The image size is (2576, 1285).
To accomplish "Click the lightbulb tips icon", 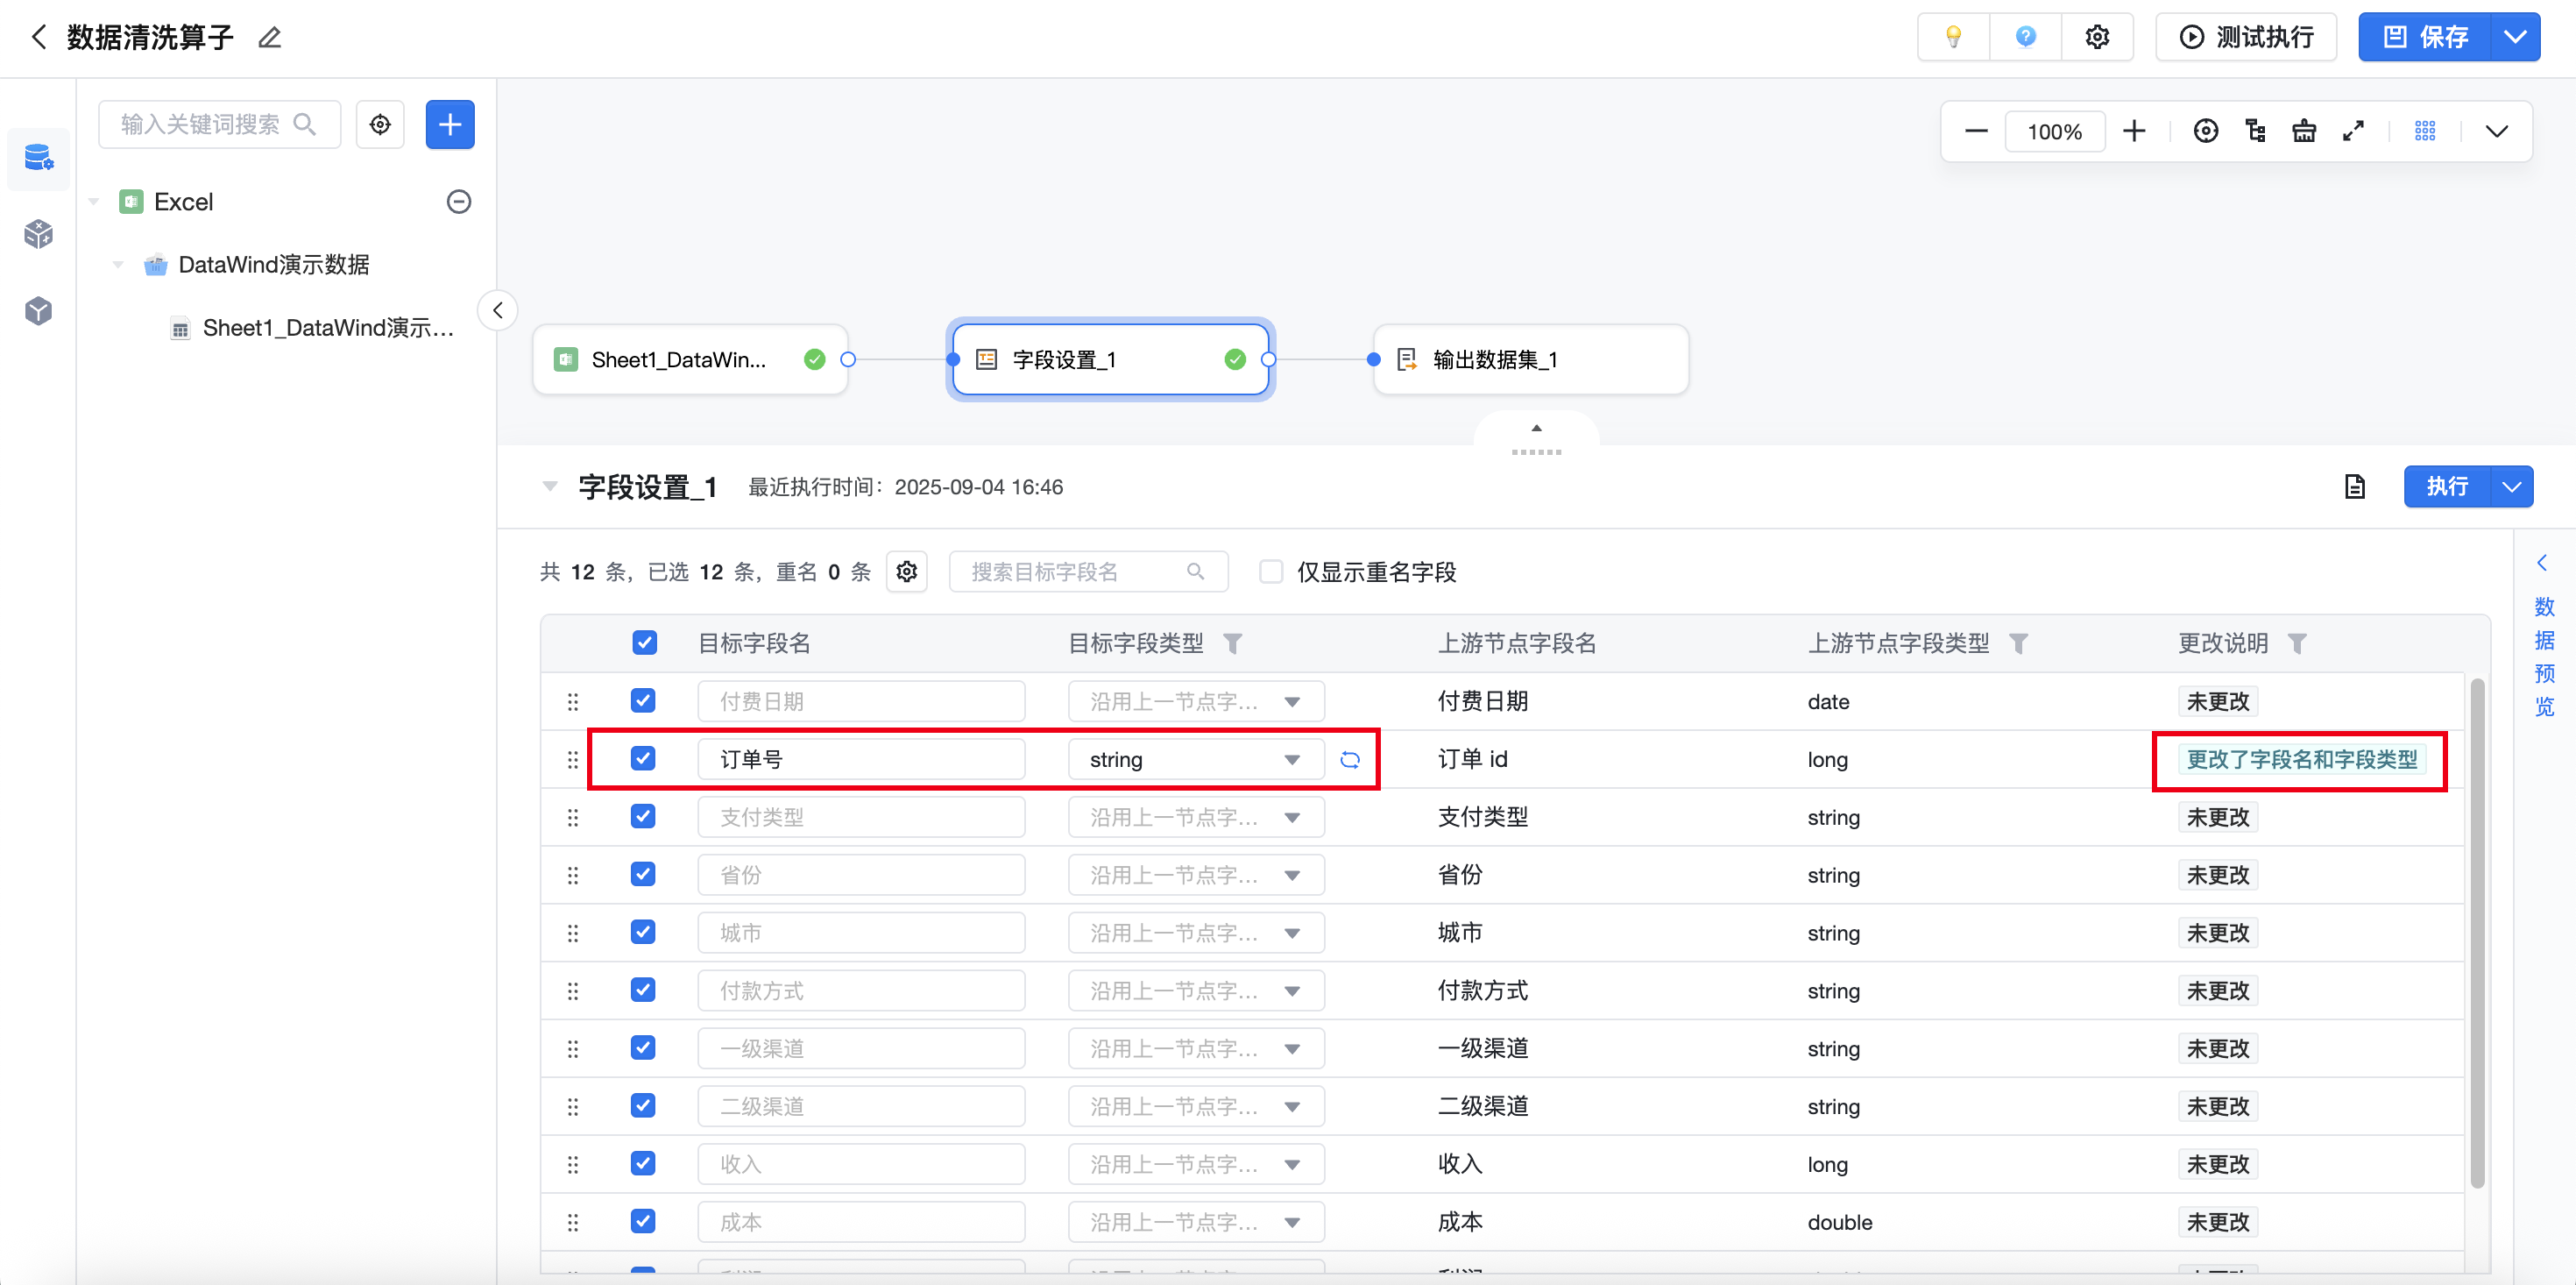I will (1952, 37).
